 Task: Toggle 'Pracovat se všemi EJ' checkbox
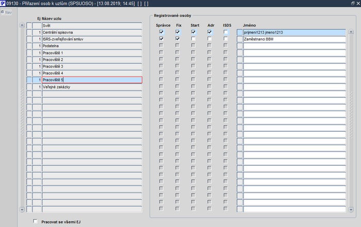click(x=35, y=221)
